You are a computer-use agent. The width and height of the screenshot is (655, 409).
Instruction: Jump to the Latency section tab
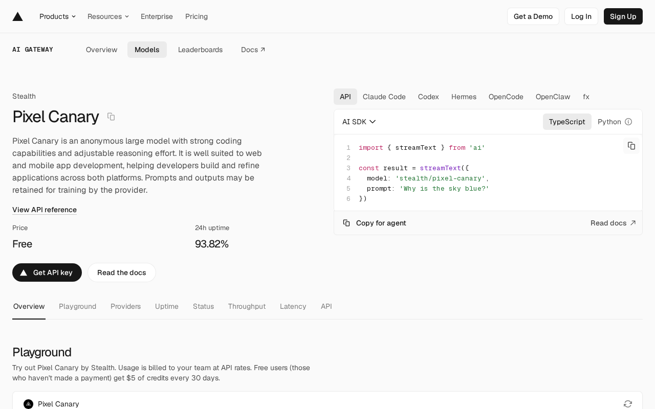click(x=293, y=306)
